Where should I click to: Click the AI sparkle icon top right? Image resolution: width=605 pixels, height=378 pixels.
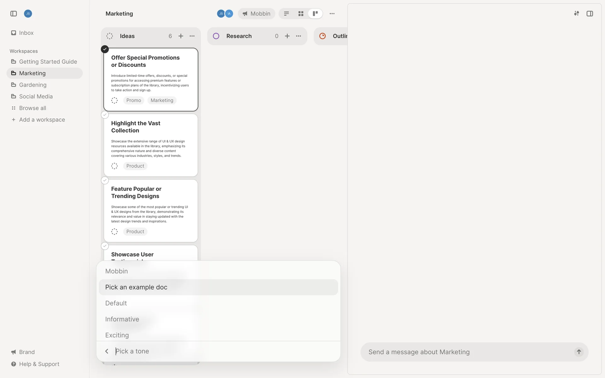576,14
